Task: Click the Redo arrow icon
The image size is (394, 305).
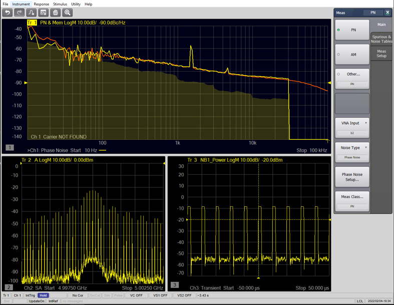Action: click(x=20, y=13)
